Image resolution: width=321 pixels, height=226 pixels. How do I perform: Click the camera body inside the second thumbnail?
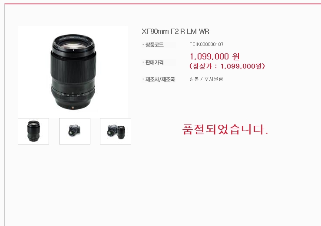tap(74, 131)
